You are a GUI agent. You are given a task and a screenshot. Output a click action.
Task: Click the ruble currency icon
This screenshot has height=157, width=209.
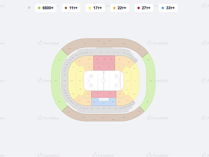pyautogui.click(x=29, y=8)
